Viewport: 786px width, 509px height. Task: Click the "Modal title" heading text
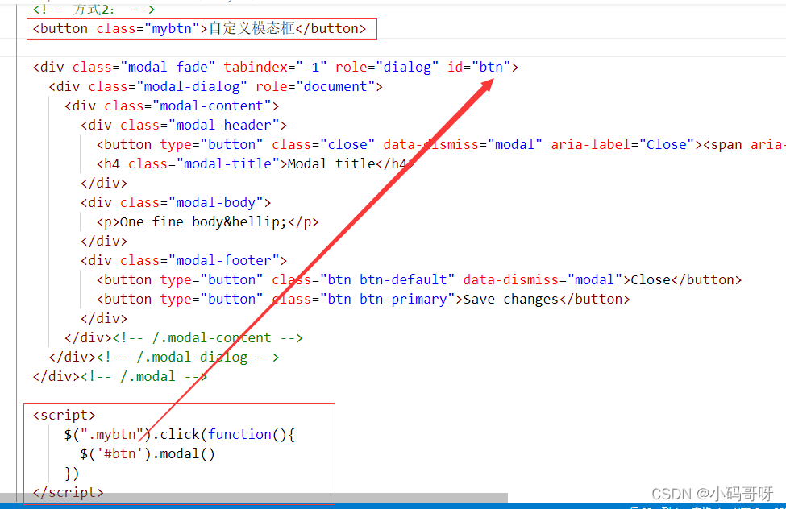click(x=331, y=163)
